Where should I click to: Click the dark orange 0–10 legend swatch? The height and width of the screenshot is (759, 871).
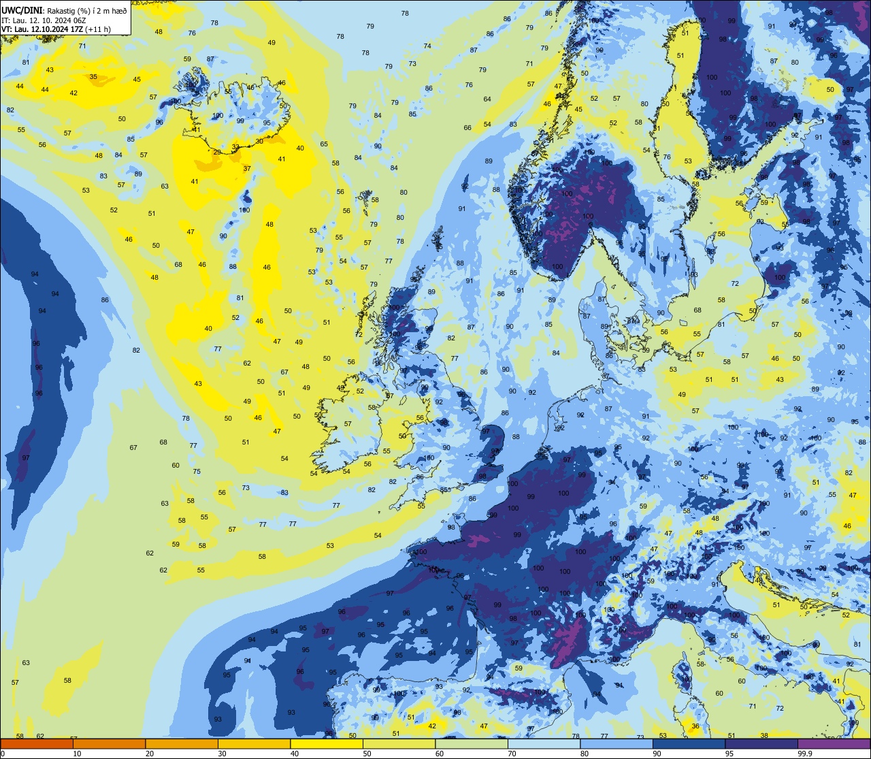[37, 744]
